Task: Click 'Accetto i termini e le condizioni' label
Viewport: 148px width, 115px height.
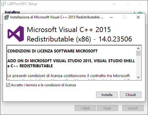Action: [43, 85]
